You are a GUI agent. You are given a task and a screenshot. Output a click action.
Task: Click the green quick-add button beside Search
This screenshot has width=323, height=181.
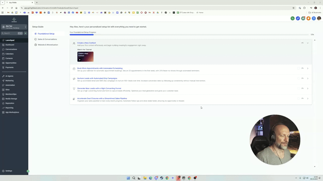[x=26, y=33]
